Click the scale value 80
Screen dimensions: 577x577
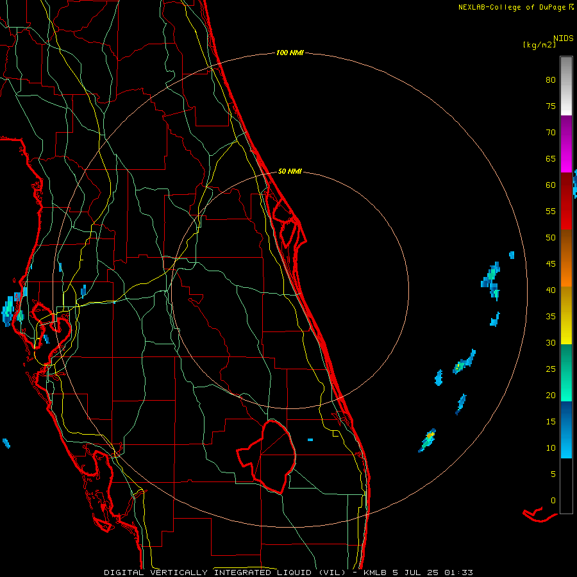point(551,80)
